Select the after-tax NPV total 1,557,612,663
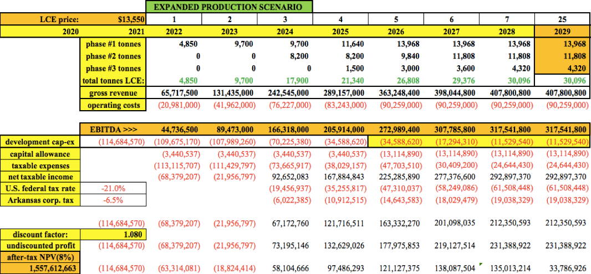 (x=40, y=268)
